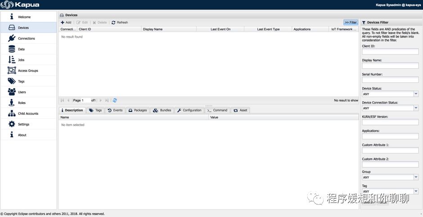
Task: Open the Packages tab
Action: point(138,110)
